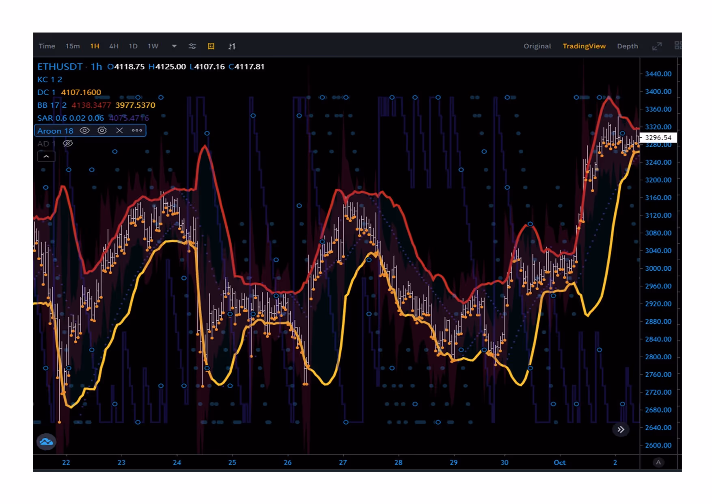Screen dimensions: 712x504
Task: Show the hidden AD indicator
Action: [x=68, y=143]
